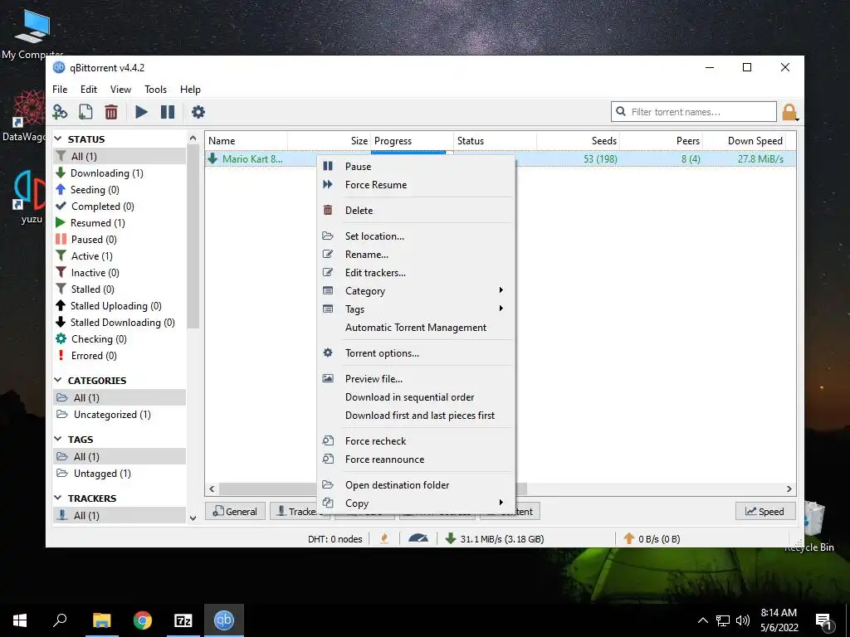
Task: Click horizontal scrollbar right arrow
Action: click(789, 489)
